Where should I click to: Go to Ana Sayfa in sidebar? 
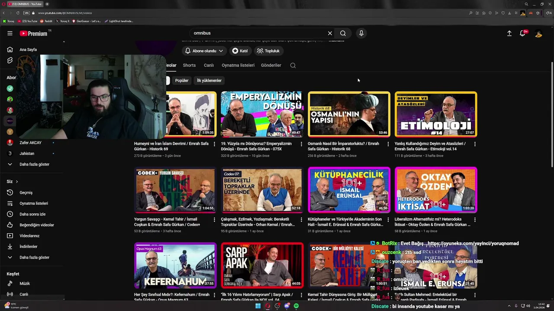click(x=28, y=50)
